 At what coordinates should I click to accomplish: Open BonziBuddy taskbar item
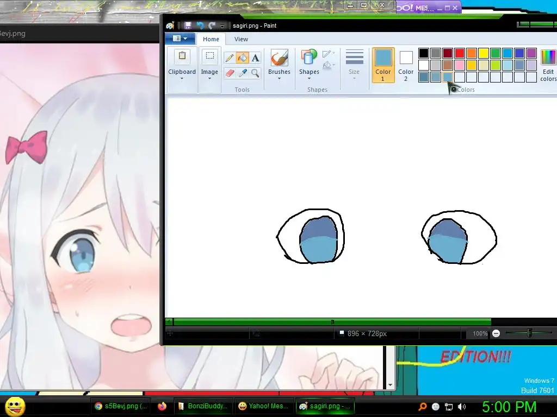pos(203,406)
